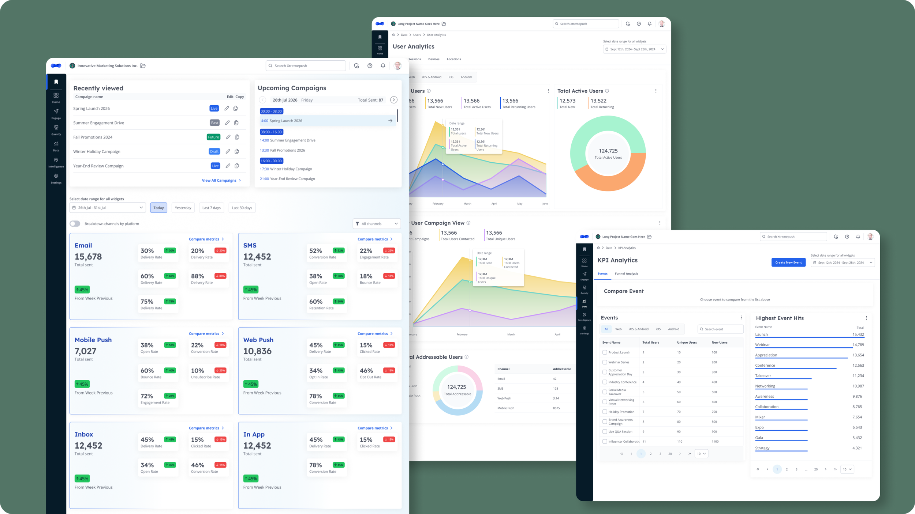Open help icon in front window header

pyautogui.click(x=370, y=66)
